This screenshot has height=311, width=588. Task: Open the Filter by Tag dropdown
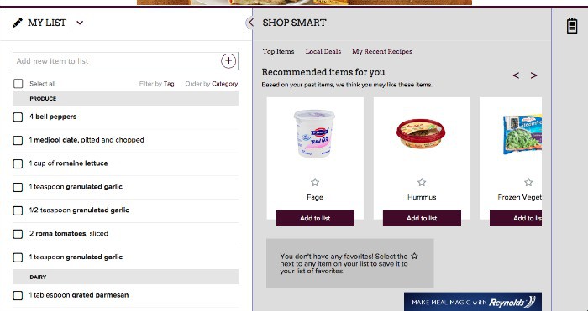click(x=156, y=84)
